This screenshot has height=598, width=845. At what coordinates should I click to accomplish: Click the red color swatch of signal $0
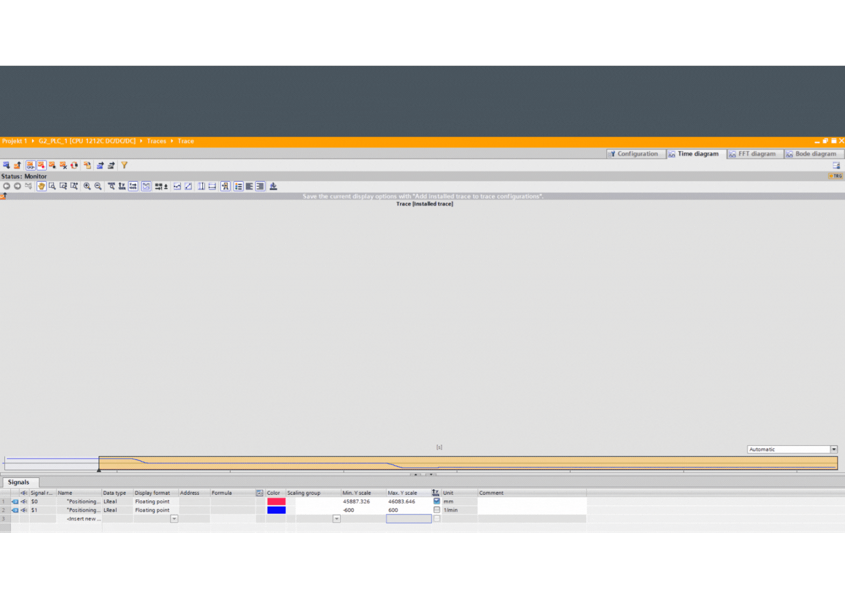(x=276, y=502)
